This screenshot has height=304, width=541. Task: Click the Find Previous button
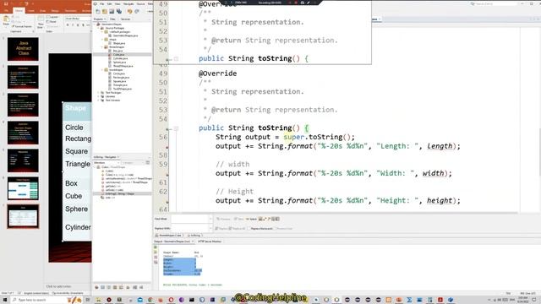click(223, 219)
